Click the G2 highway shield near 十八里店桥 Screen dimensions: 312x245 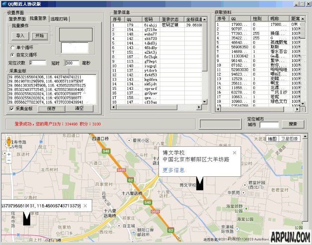click(131, 180)
